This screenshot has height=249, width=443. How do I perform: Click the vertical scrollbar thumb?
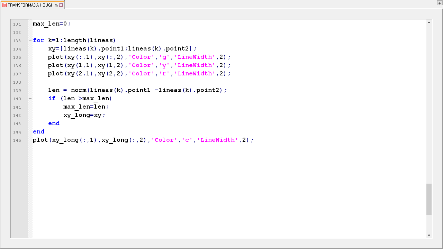(x=429, y=199)
